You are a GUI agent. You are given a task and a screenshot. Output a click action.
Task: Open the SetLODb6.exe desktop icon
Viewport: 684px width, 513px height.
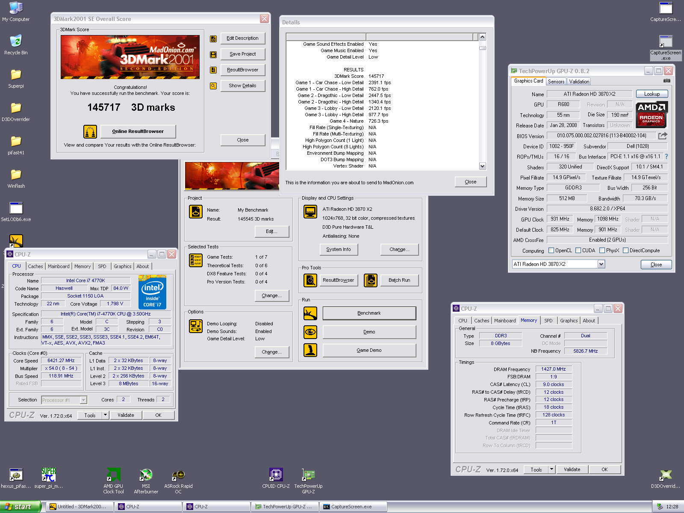click(x=16, y=211)
